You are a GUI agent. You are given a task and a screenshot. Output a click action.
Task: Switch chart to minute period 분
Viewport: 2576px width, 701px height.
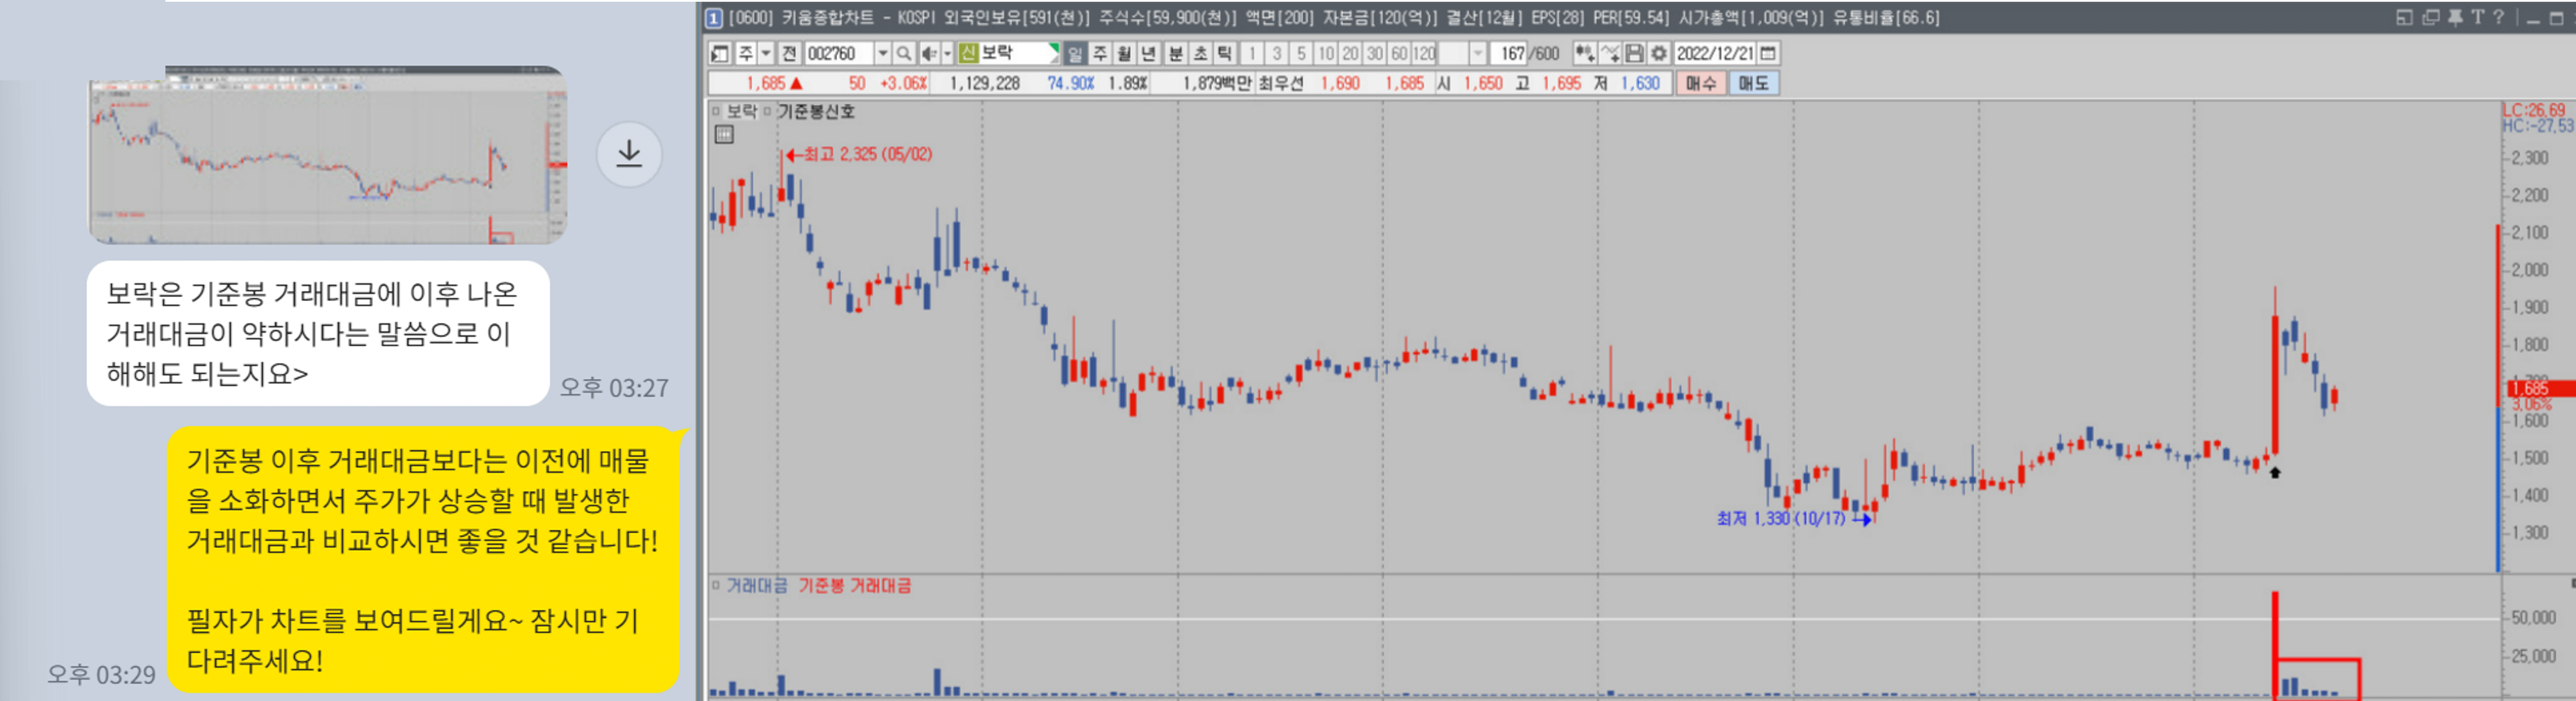pos(1176,53)
